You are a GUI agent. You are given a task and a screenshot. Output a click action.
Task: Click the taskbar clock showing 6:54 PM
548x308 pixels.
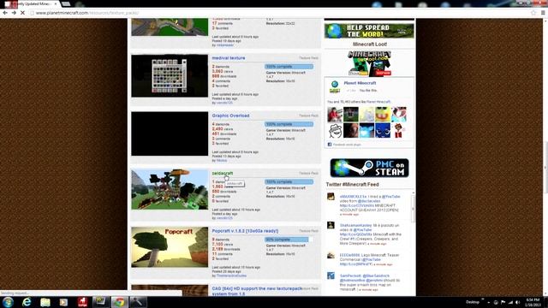(533, 302)
